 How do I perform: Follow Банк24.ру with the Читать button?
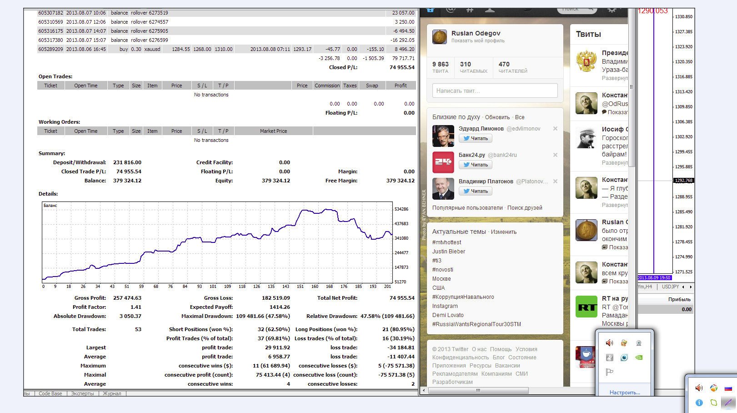tap(476, 165)
